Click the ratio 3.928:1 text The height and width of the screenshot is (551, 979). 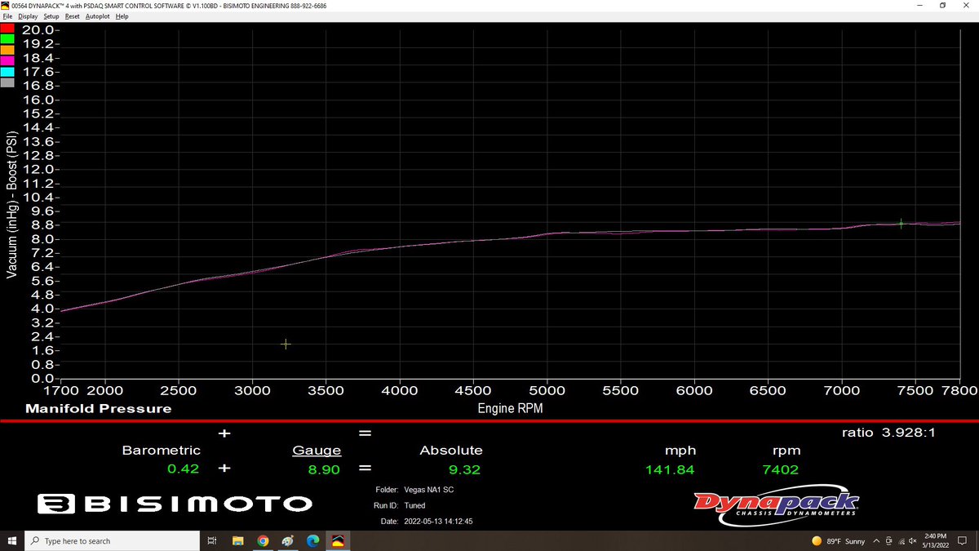pyautogui.click(x=888, y=433)
